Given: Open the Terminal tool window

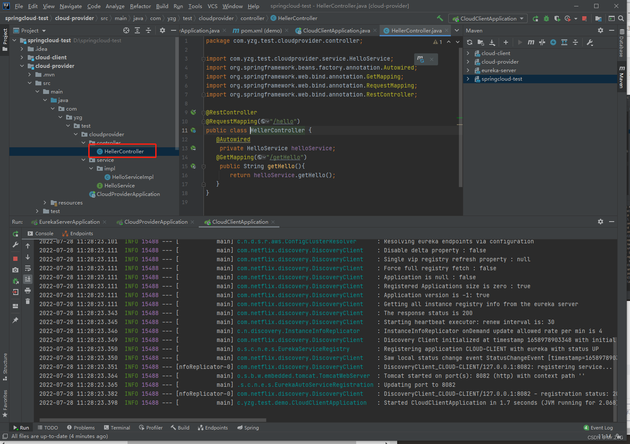Looking at the screenshot, I should pos(117,427).
